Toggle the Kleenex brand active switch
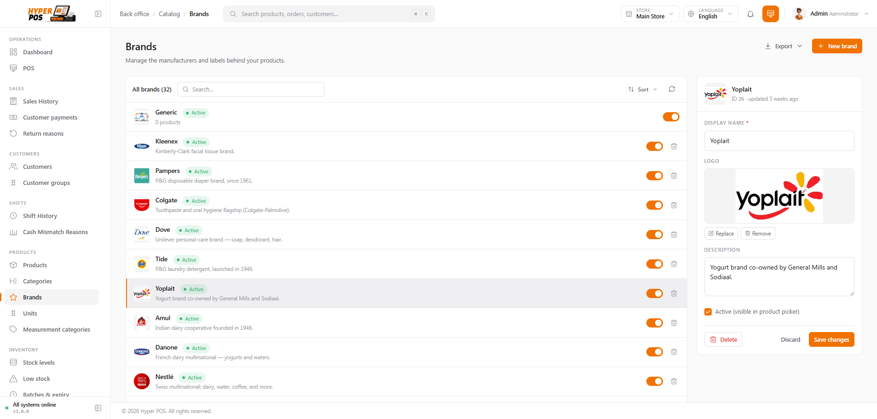 [655, 146]
